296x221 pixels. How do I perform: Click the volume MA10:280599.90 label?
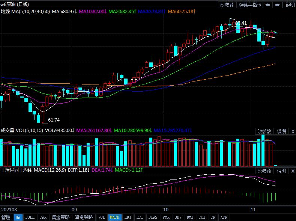tap(133, 131)
